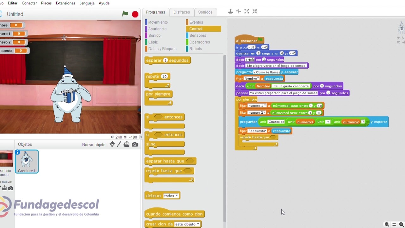Select the shrink sprite tool

[255, 11]
